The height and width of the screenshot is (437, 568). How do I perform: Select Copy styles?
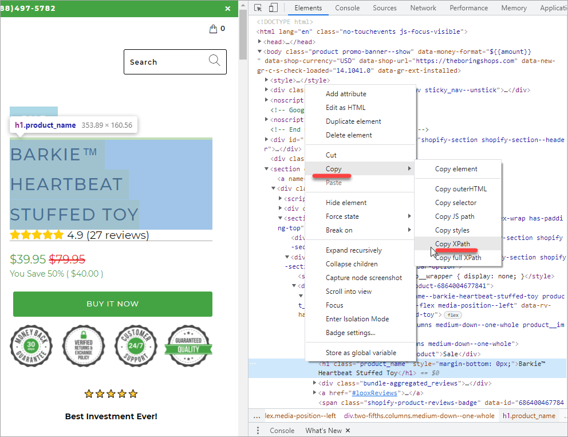tap(458, 230)
